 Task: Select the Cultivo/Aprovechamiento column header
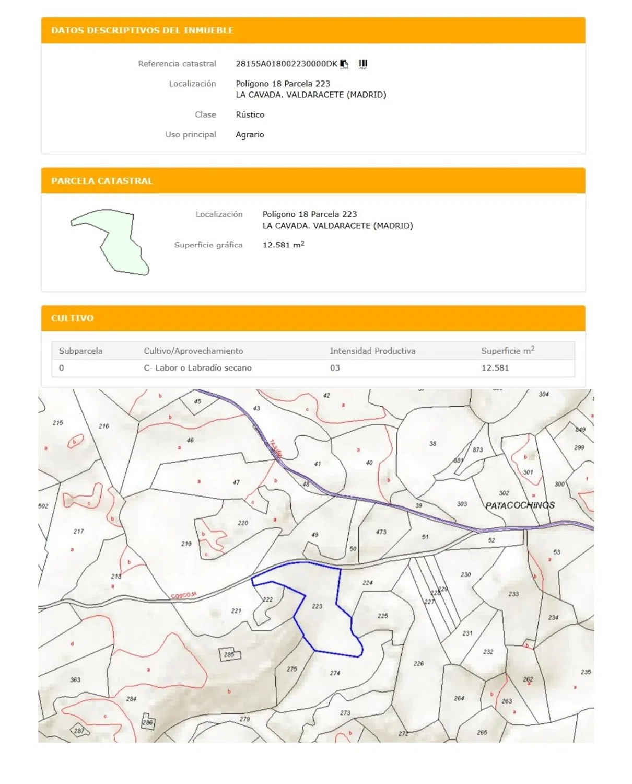[x=193, y=351]
